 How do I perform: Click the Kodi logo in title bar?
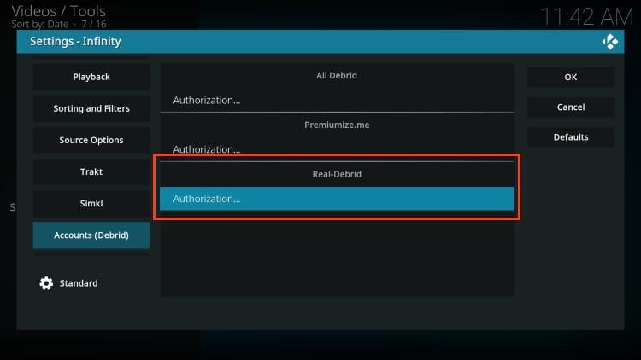609,42
